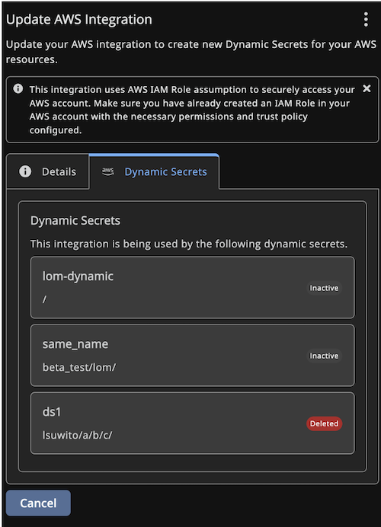
Task: Click 'This integration is being used' description
Action: [189, 244]
